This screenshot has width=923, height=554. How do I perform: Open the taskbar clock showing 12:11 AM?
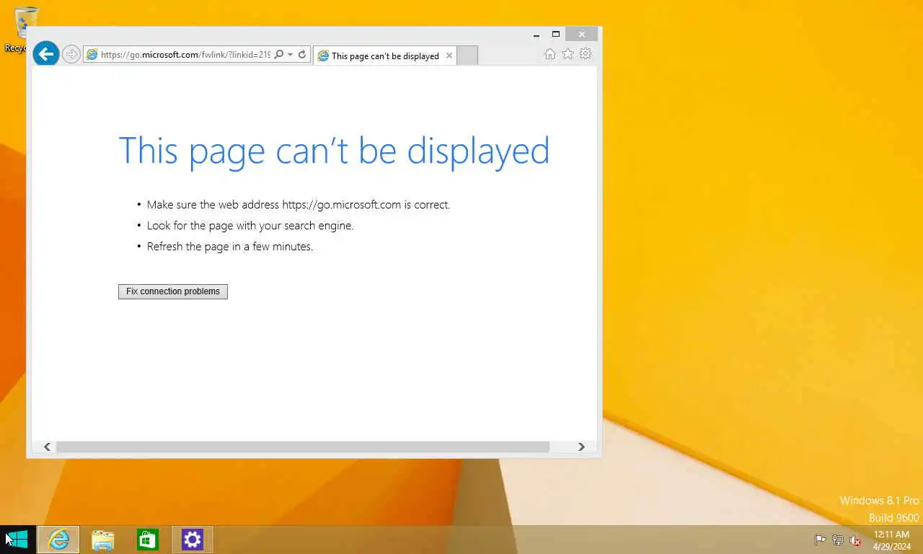[x=891, y=540]
